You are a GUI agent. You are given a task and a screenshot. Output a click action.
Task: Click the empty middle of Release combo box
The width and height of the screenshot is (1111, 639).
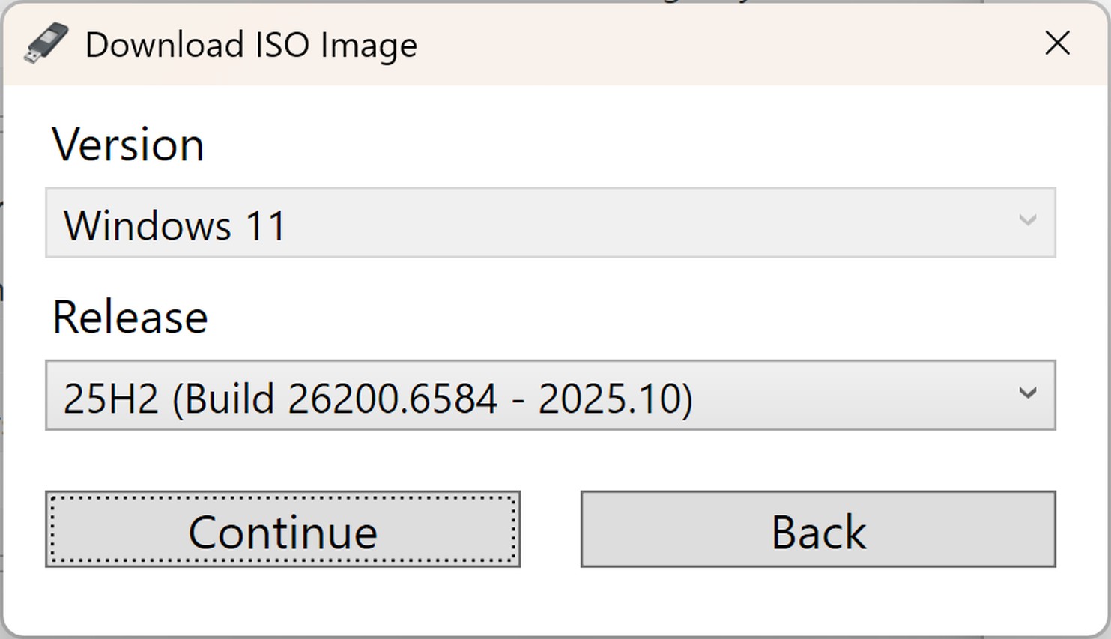[847, 396]
